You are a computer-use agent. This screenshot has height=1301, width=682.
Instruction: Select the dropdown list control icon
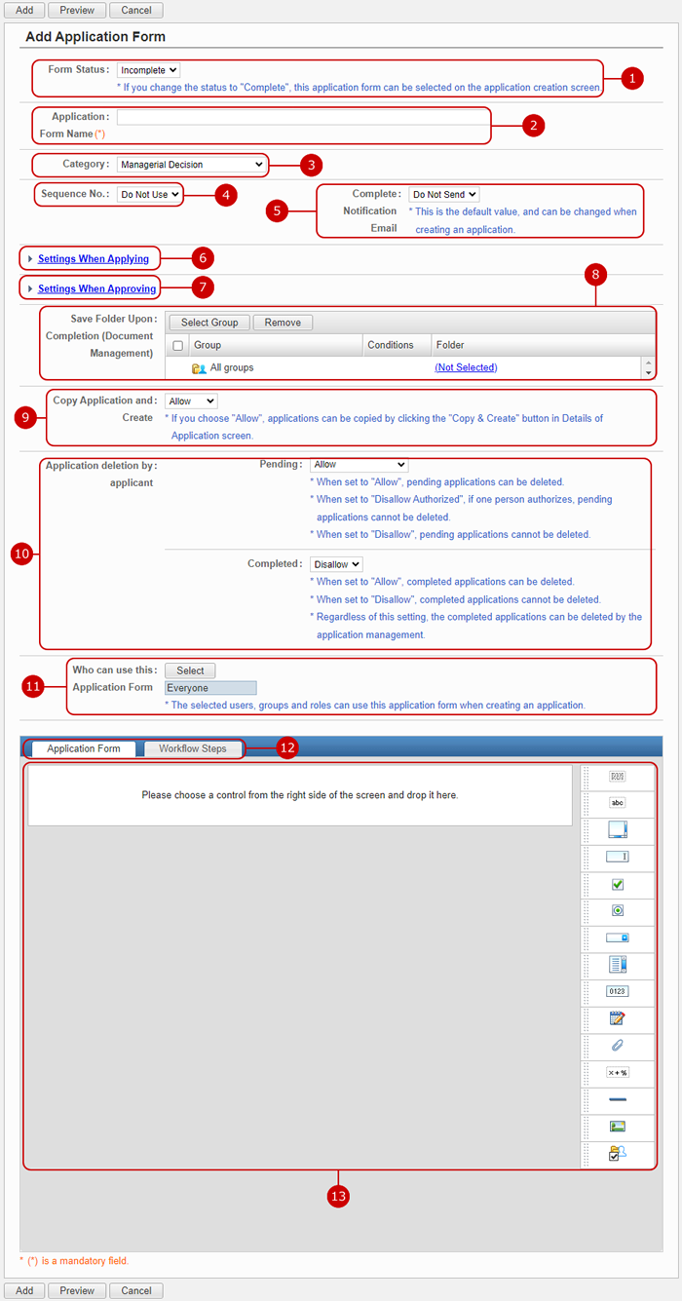(x=617, y=937)
